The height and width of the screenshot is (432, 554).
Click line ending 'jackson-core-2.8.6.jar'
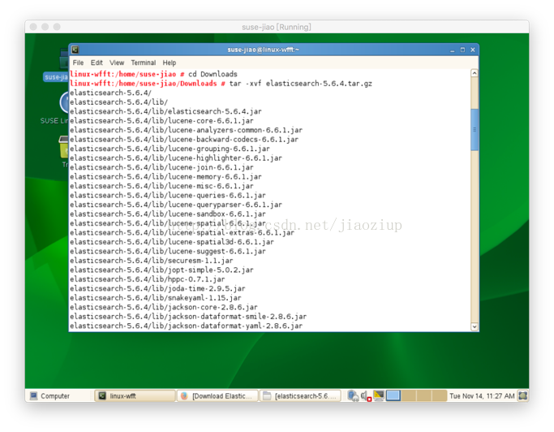(164, 307)
